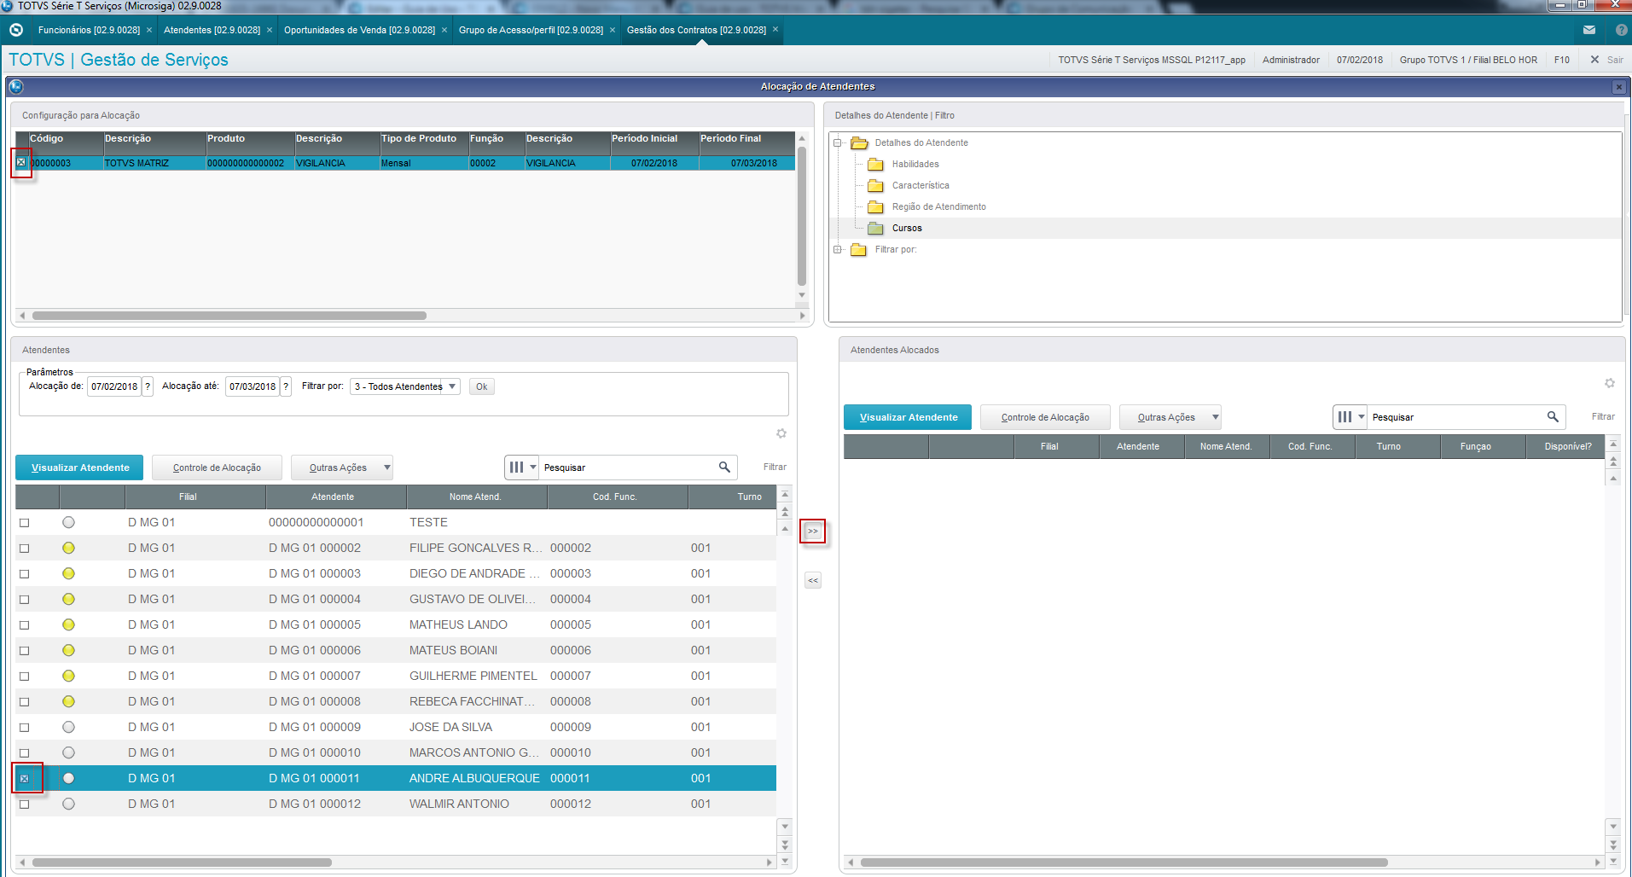Check the MATEUS BOIANI row checkbox
The height and width of the screenshot is (877, 1632).
[24, 651]
